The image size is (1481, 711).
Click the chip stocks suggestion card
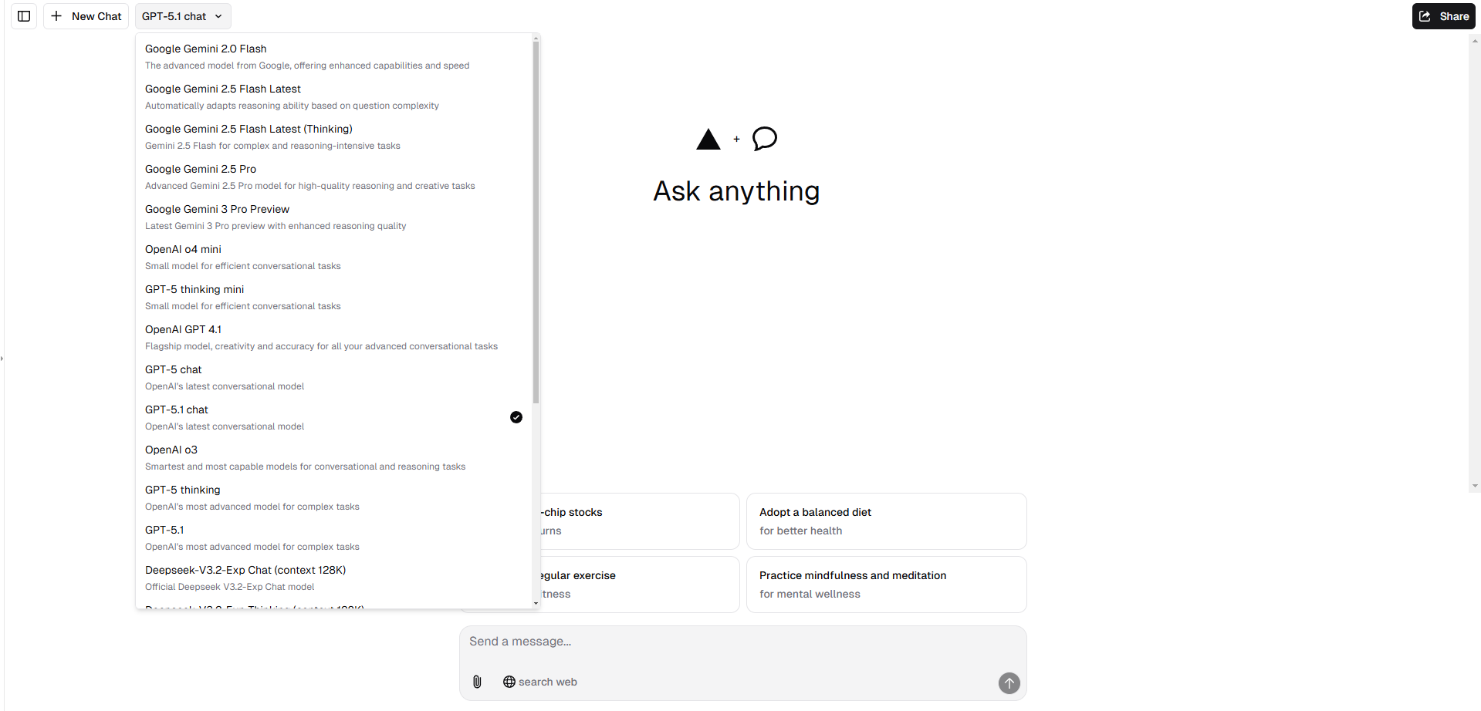(640, 521)
